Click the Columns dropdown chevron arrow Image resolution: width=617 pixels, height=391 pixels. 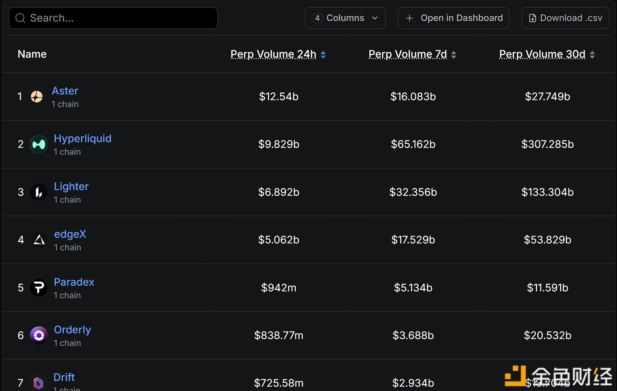pyautogui.click(x=375, y=18)
